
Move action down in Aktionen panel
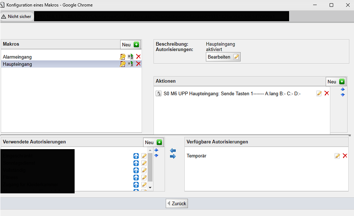point(343,95)
